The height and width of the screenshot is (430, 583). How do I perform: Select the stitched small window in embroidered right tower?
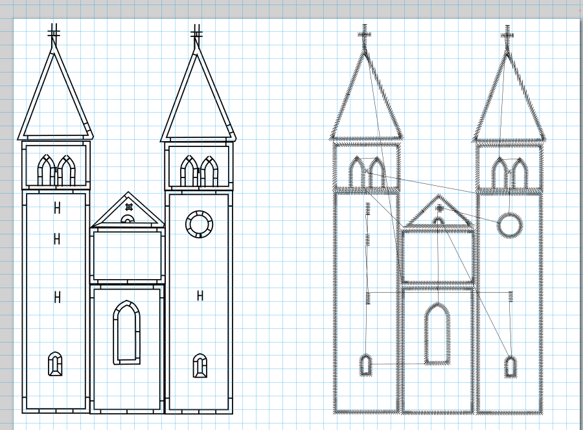[x=510, y=366]
